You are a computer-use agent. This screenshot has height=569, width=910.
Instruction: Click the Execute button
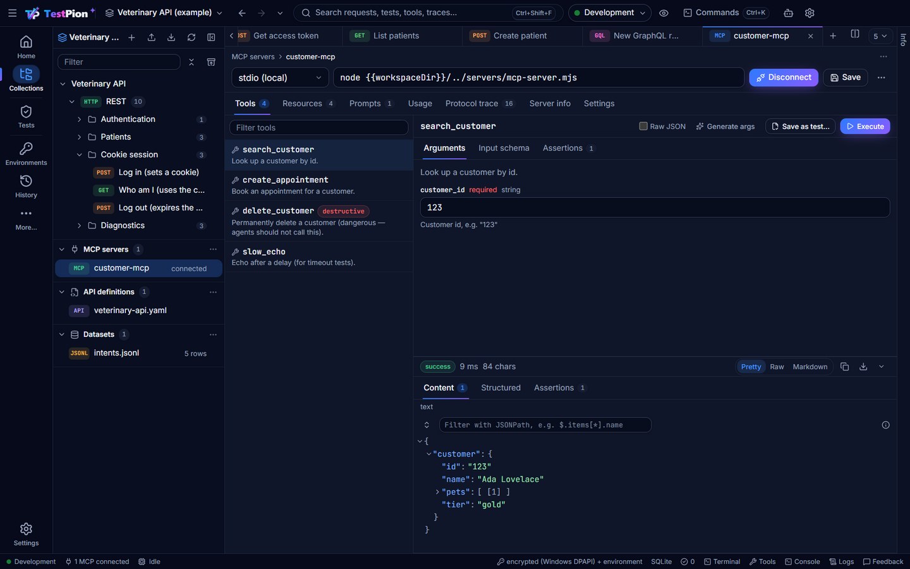click(x=864, y=126)
